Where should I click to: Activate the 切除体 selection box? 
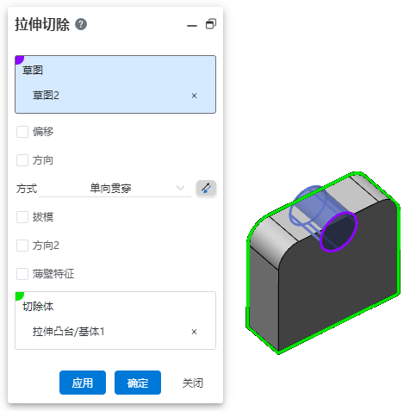[115, 321]
